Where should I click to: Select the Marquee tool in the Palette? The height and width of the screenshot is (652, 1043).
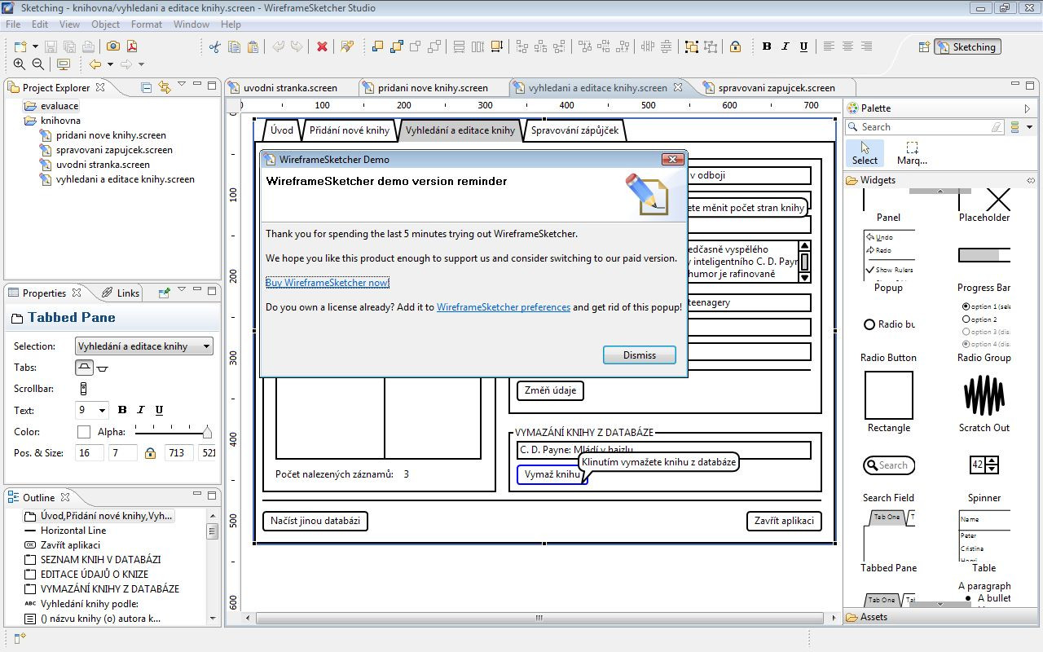click(912, 152)
